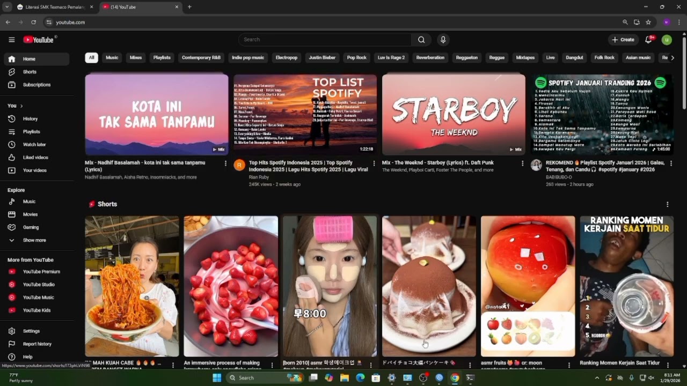Filter by the Justin Bieber chip

322,58
